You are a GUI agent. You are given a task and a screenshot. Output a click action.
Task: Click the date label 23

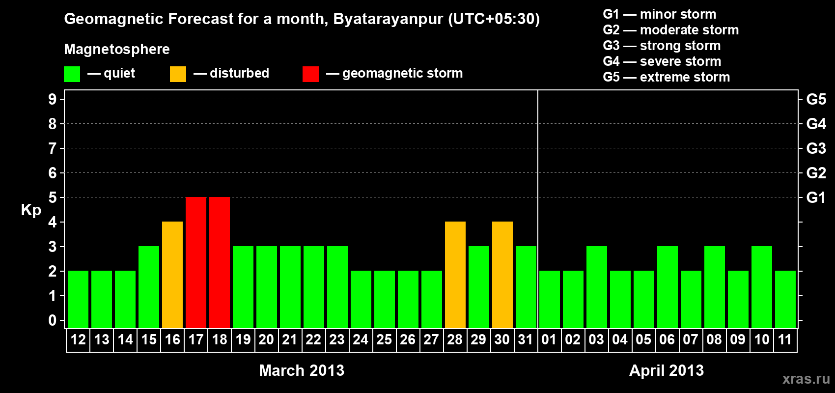coord(337,340)
